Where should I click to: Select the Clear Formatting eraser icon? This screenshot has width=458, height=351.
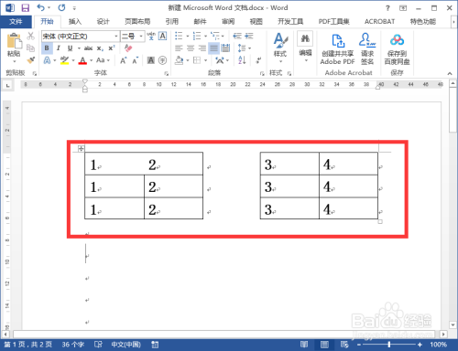pos(128,48)
